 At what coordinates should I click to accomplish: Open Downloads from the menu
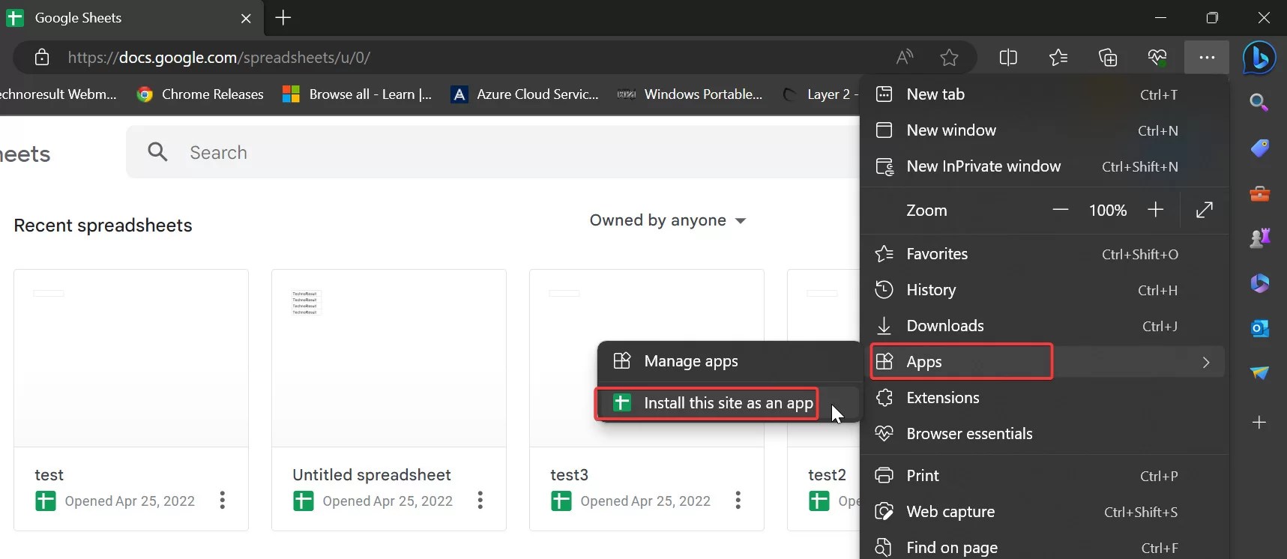(1043, 326)
